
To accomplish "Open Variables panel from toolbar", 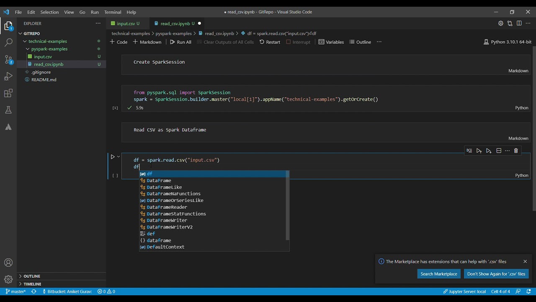I will pyautogui.click(x=331, y=42).
